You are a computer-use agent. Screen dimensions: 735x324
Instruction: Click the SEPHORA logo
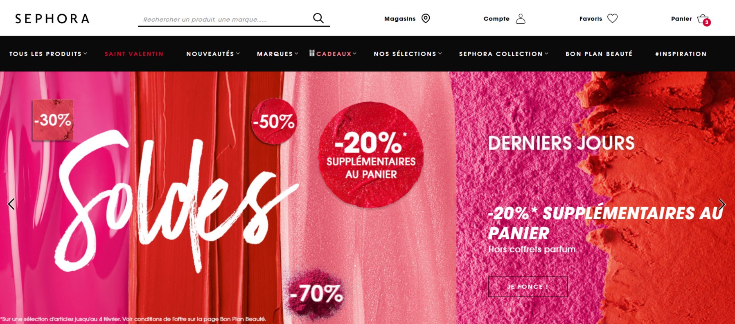[52, 19]
